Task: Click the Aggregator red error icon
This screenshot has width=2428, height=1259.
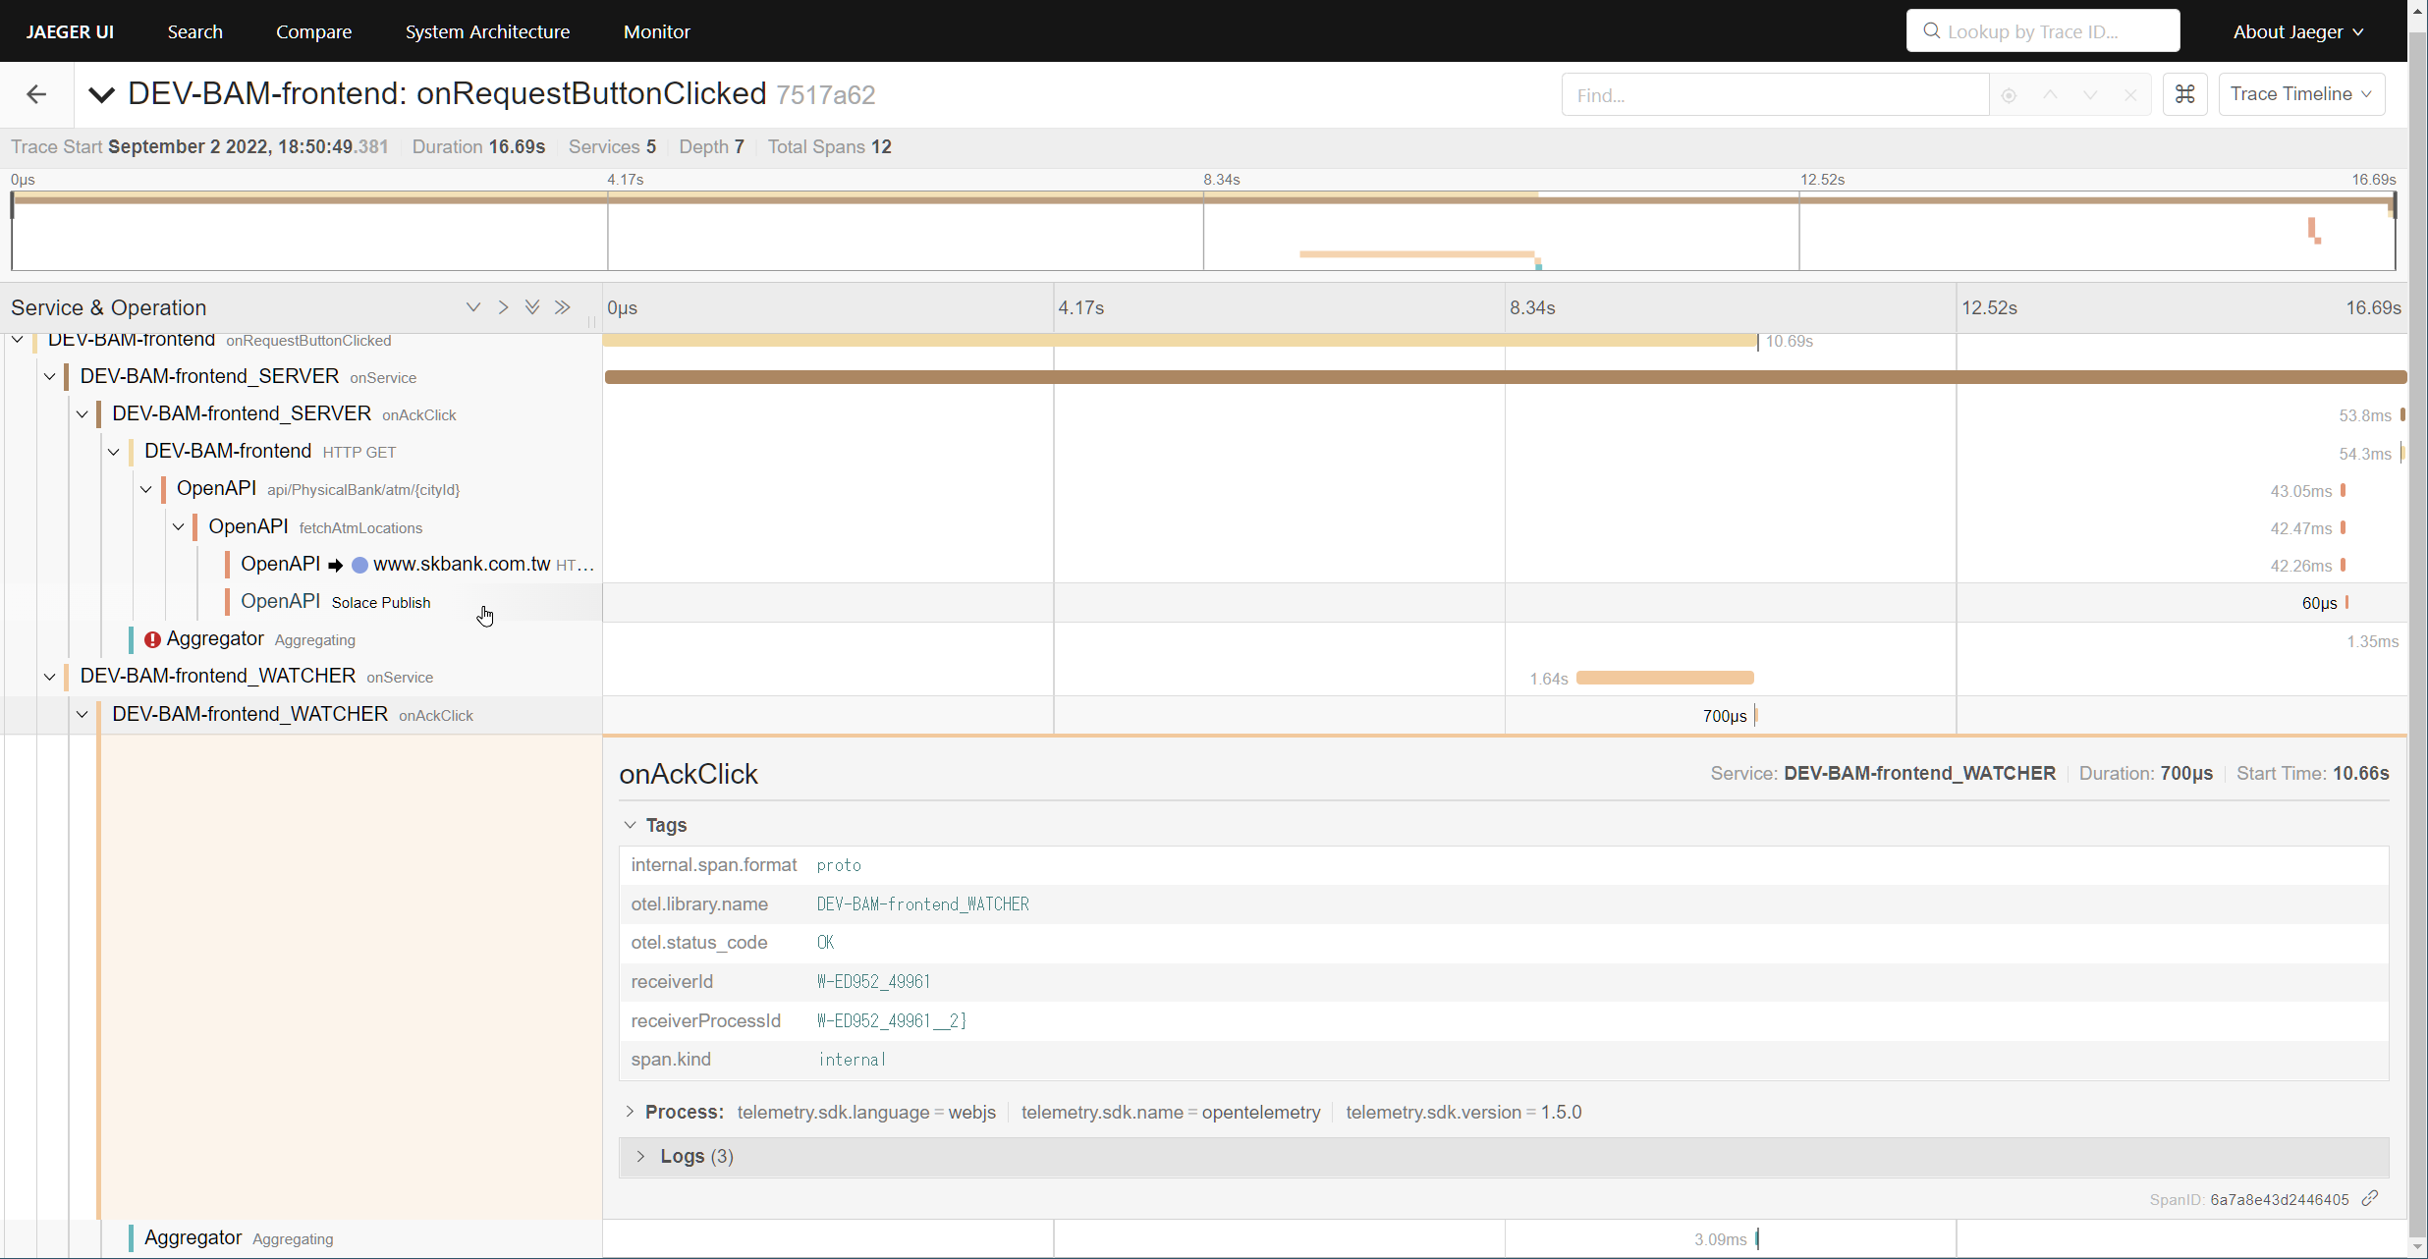Action: coord(152,639)
